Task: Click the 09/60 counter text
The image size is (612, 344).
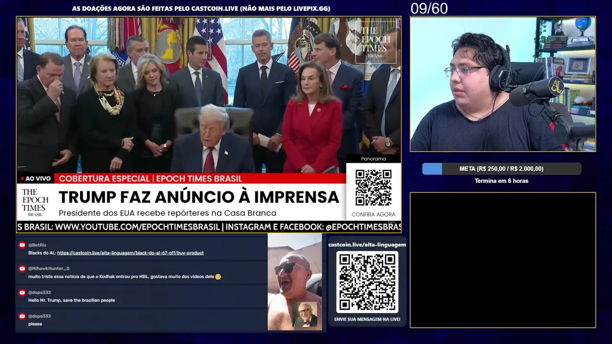Action: tap(429, 9)
